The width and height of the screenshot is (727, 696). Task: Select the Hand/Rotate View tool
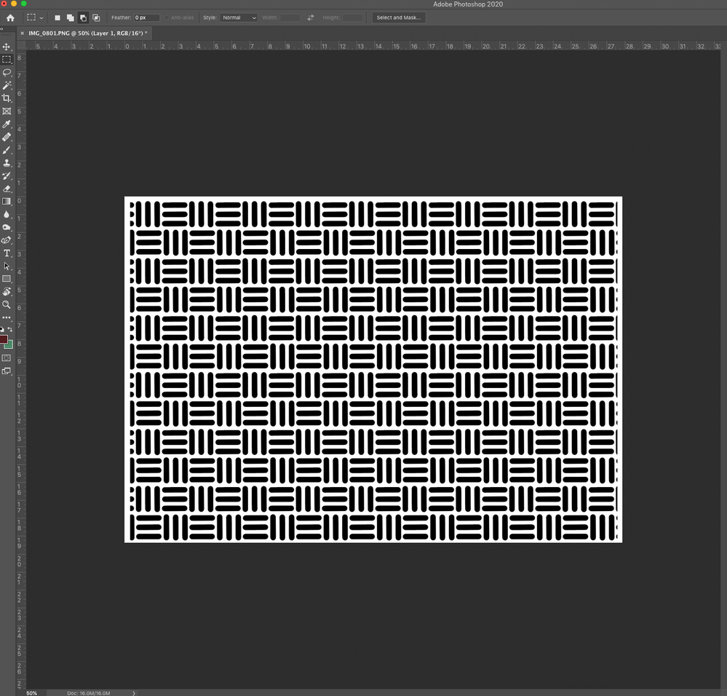[x=7, y=292]
